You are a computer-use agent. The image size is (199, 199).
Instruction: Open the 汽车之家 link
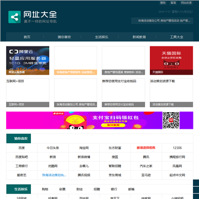click(146, 166)
